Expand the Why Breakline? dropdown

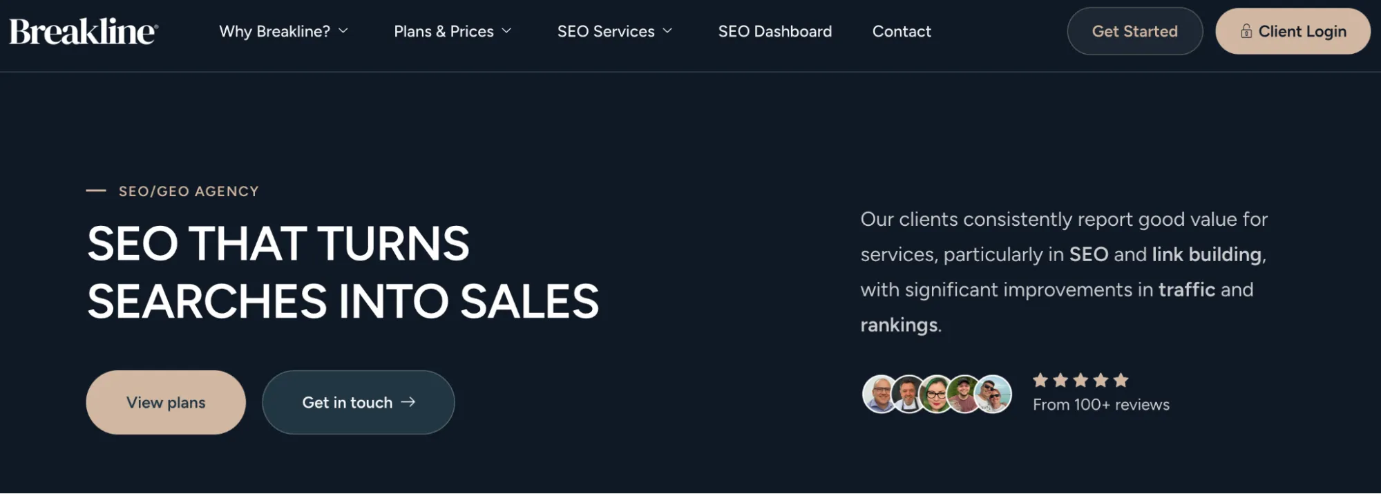[x=283, y=31]
